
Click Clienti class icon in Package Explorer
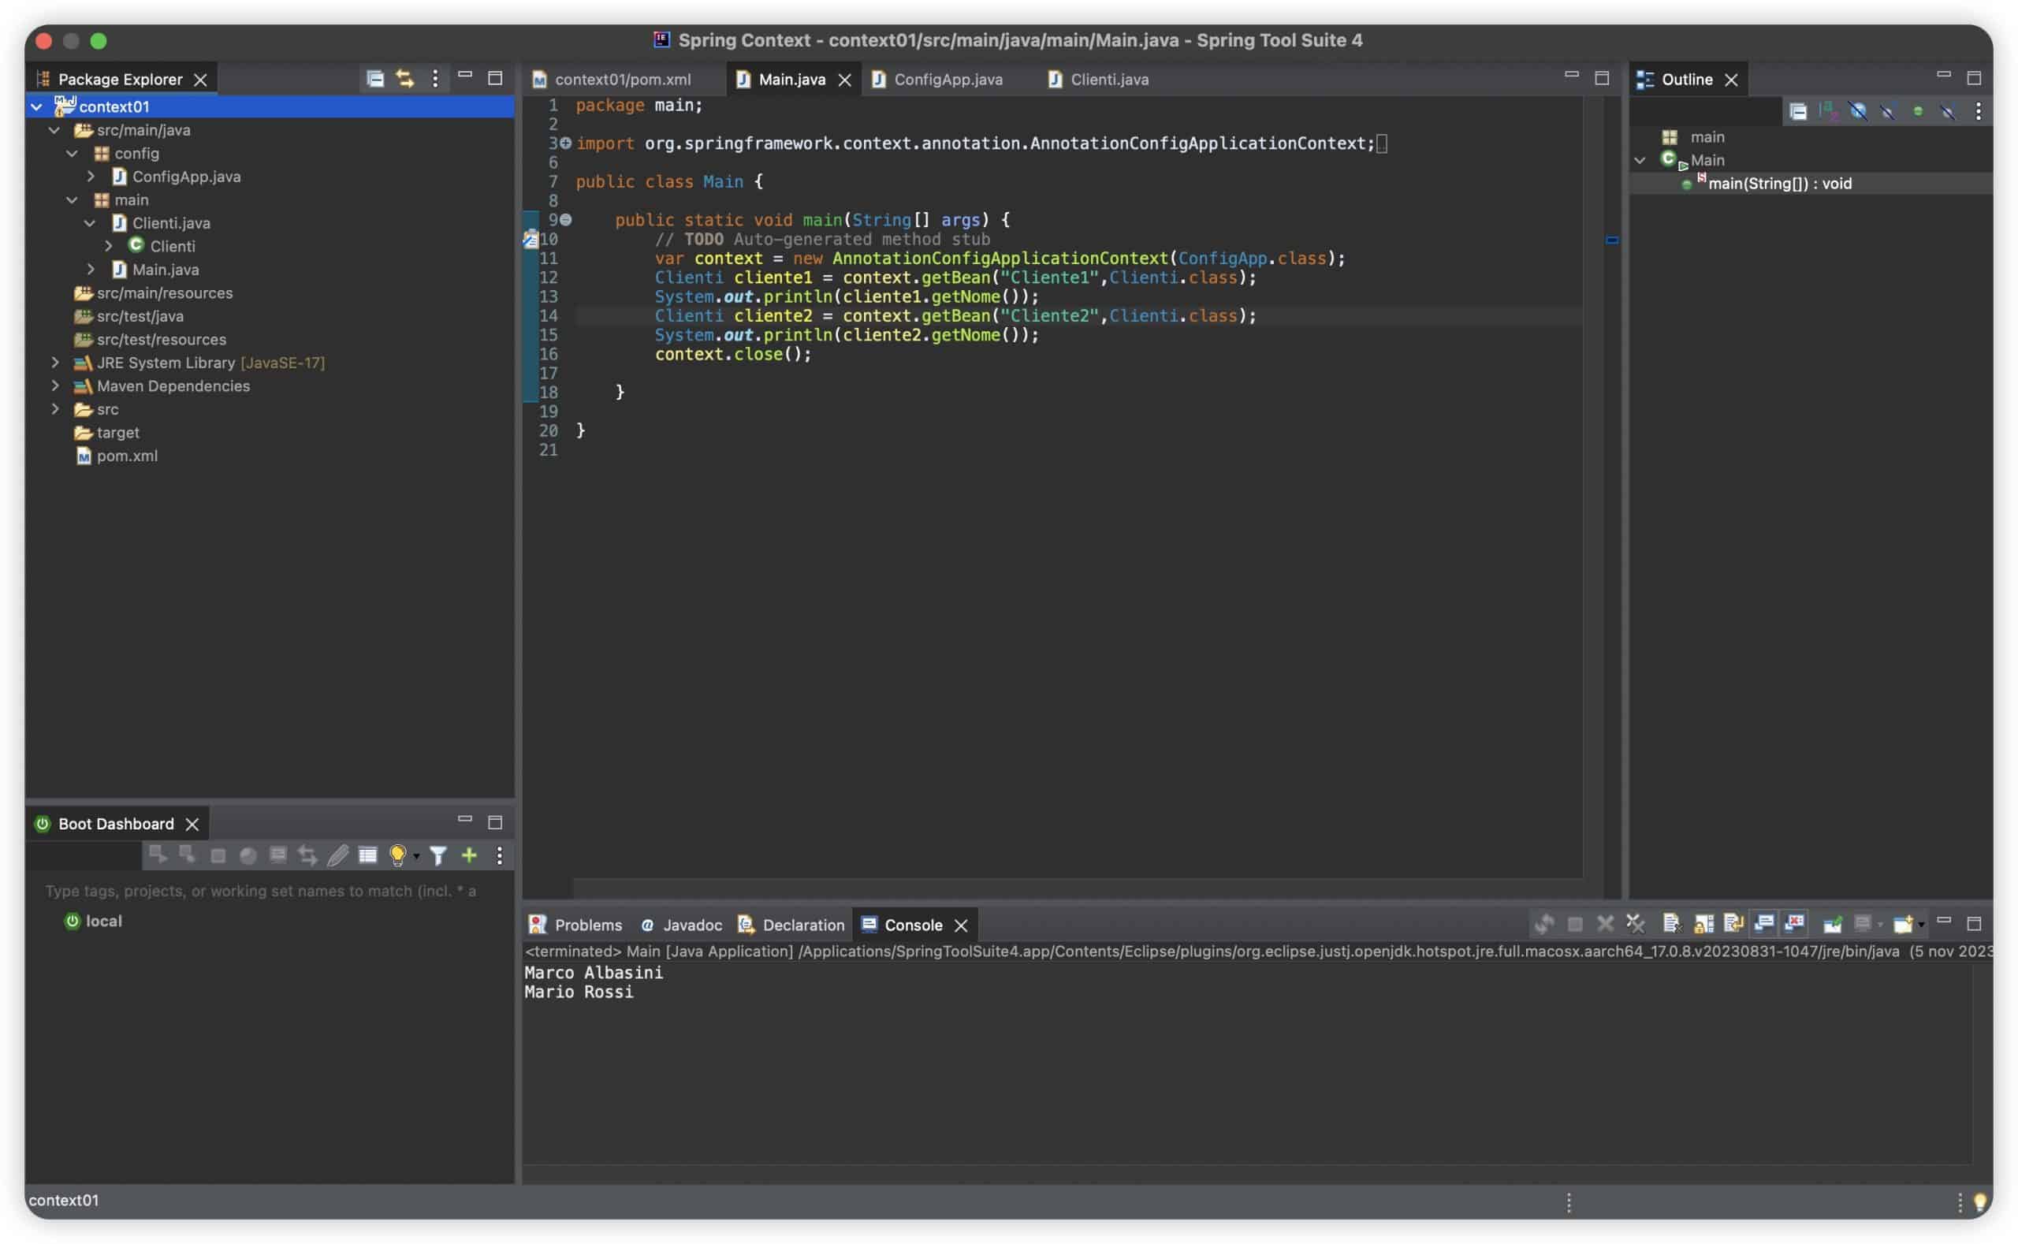tap(136, 245)
